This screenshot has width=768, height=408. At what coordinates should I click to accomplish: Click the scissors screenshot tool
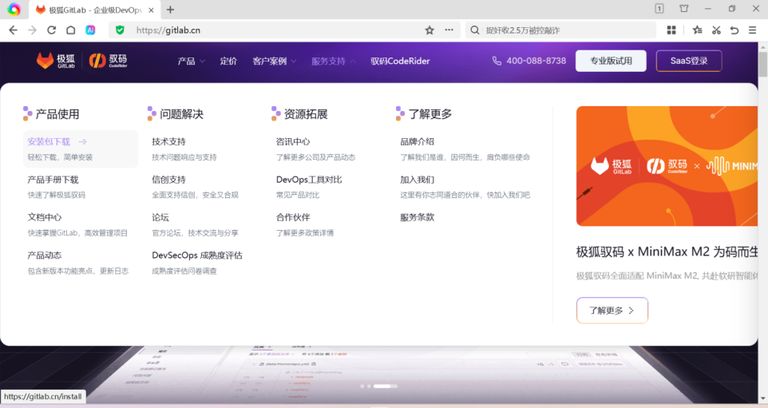716,30
